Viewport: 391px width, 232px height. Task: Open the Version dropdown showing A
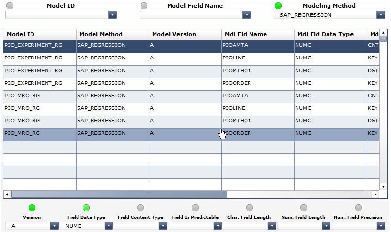tap(54, 226)
